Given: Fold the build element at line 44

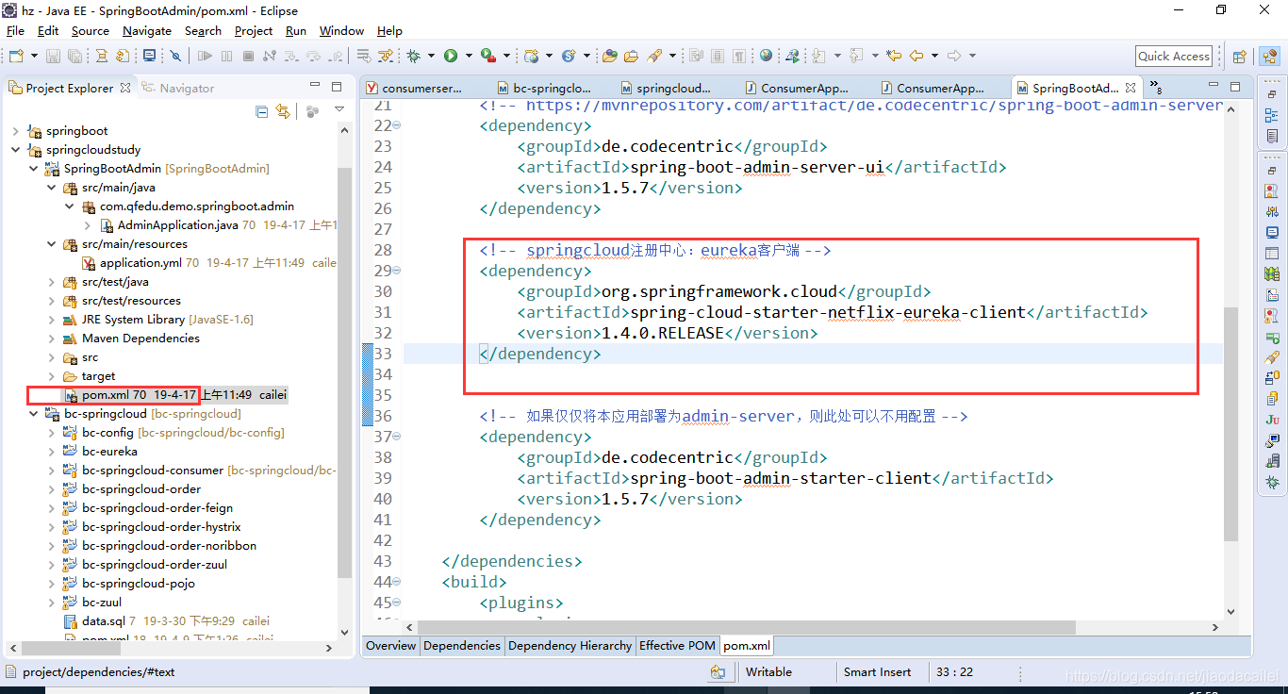Looking at the screenshot, I should pyautogui.click(x=396, y=582).
